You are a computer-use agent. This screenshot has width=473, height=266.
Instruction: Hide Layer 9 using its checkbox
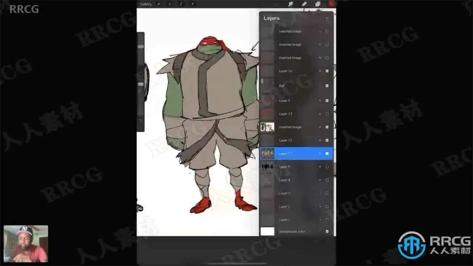[327, 100]
